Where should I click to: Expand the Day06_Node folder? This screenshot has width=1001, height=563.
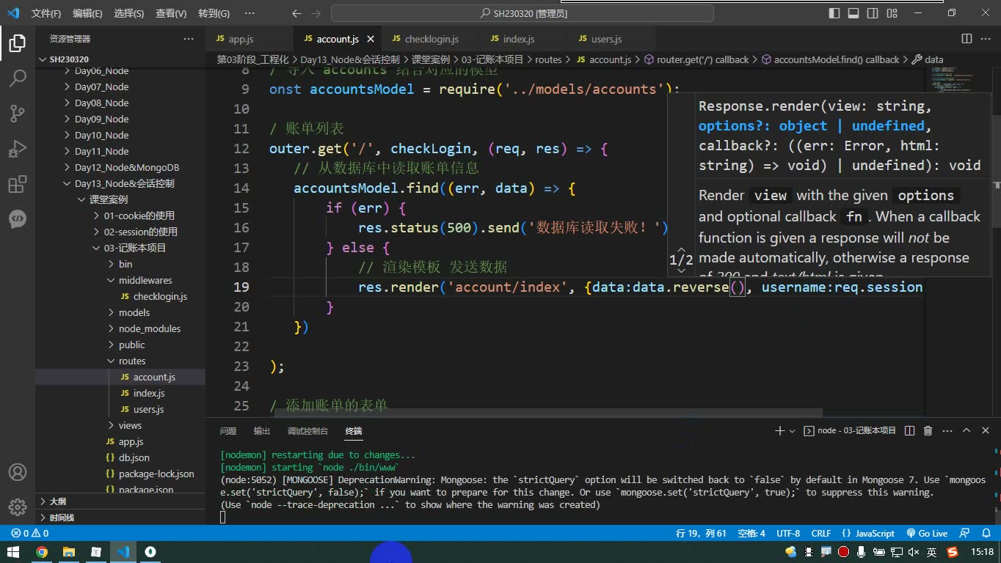tap(101, 70)
